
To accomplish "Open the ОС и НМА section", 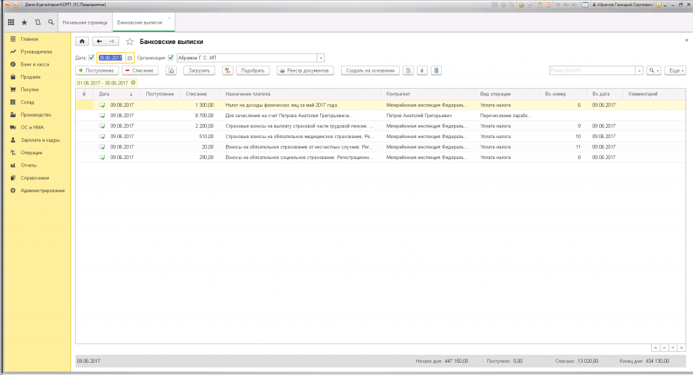I will coord(32,127).
